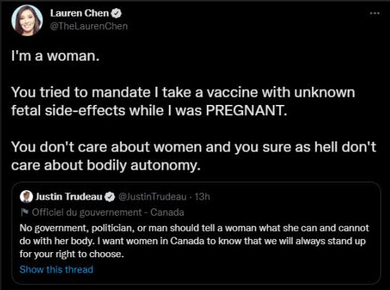Click the "No government, politician" quoted line
Image resolution: width=390 pixels, height=290 pixels.
pos(194,228)
